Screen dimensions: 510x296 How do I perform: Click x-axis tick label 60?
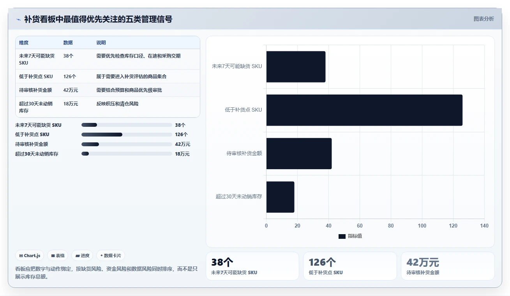[360, 226]
